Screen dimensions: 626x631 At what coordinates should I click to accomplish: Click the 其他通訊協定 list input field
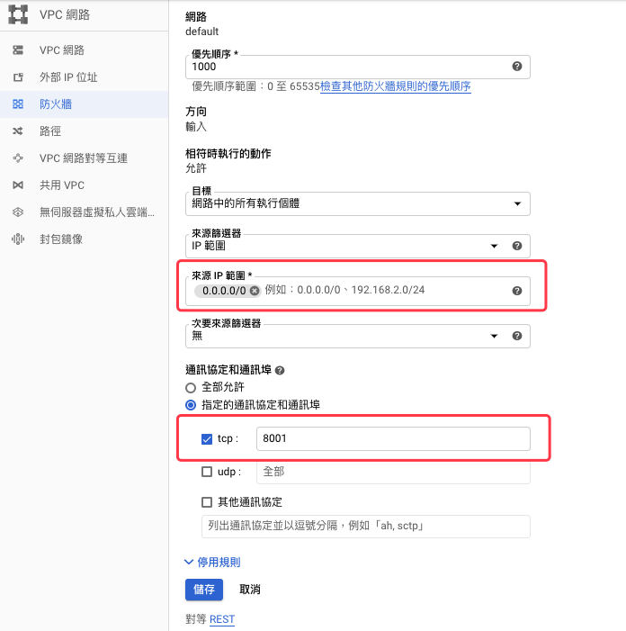tap(366, 527)
